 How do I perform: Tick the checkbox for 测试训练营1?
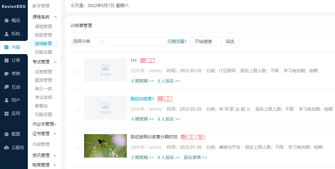77,110
